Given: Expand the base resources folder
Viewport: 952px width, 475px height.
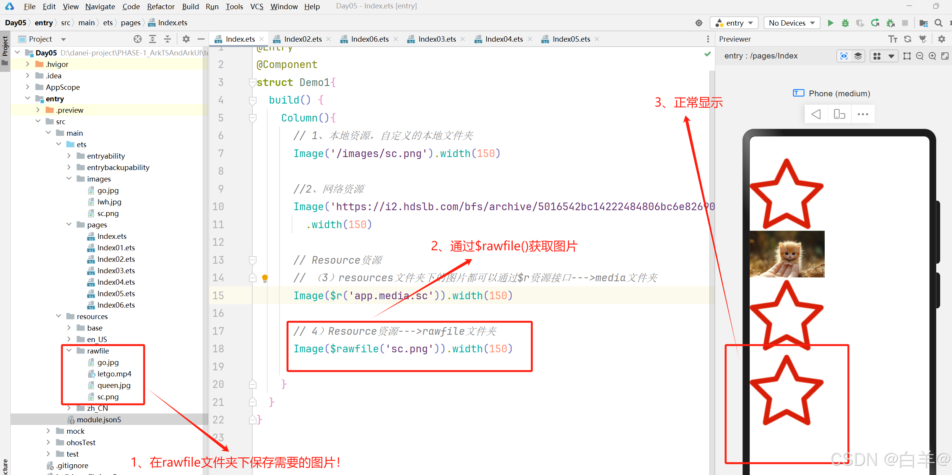Looking at the screenshot, I should [69, 327].
